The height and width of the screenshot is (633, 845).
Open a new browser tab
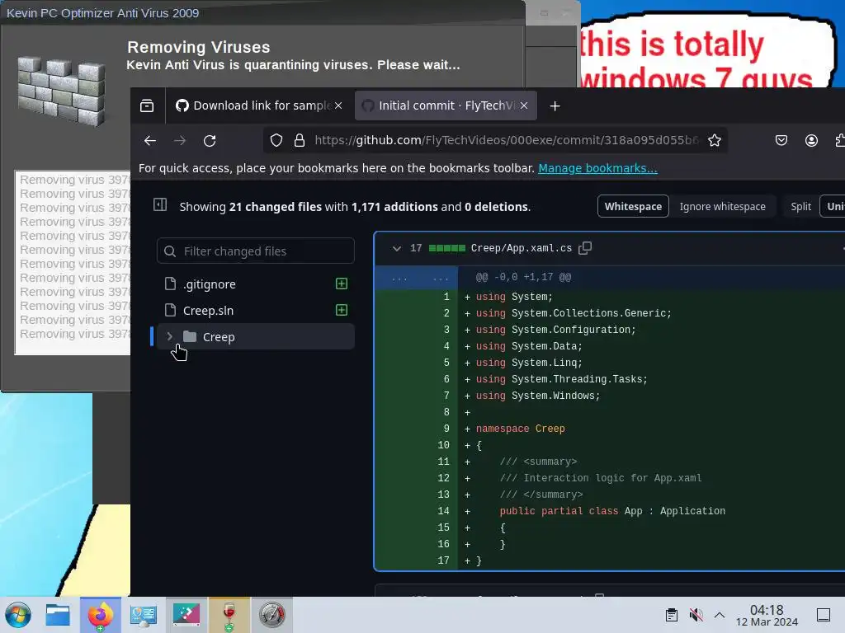tap(555, 106)
